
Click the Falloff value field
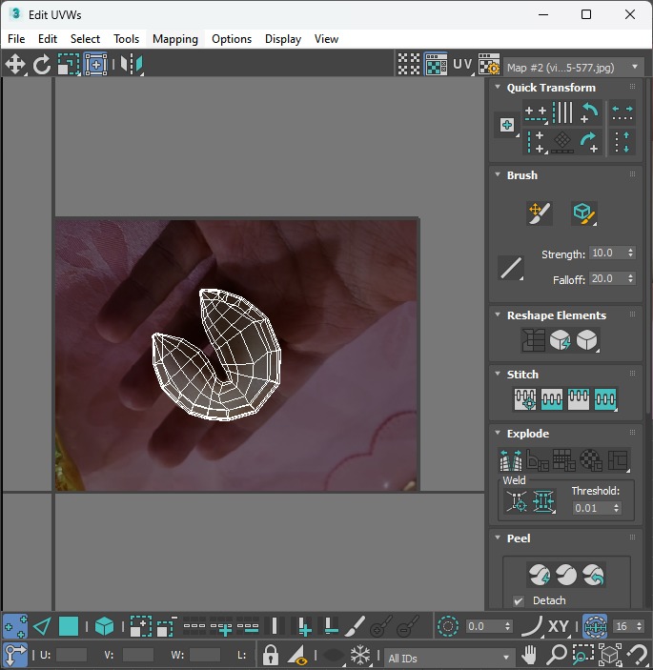[607, 278]
